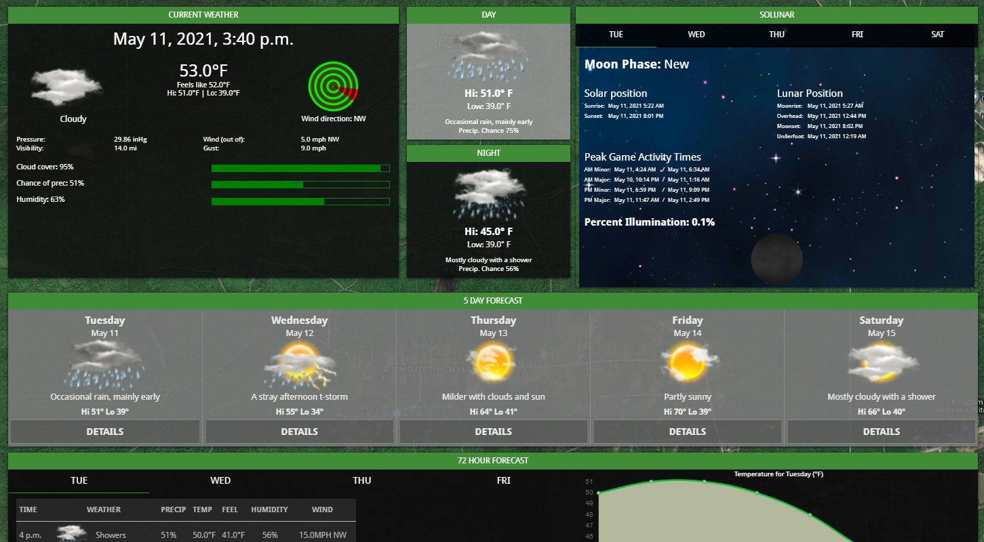Click Thursday's sunny forecast icon
The height and width of the screenshot is (542, 984).
click(x=493, y=362)
